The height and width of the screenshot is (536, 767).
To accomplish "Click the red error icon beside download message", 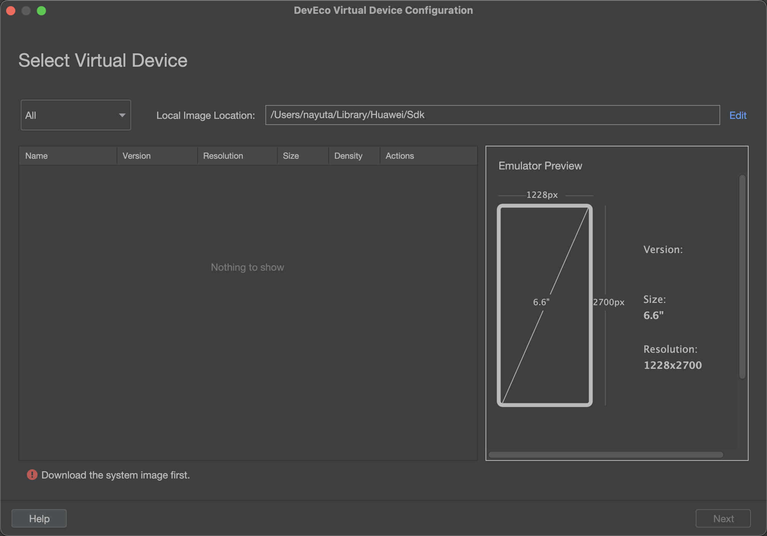I will pos(32,475).
